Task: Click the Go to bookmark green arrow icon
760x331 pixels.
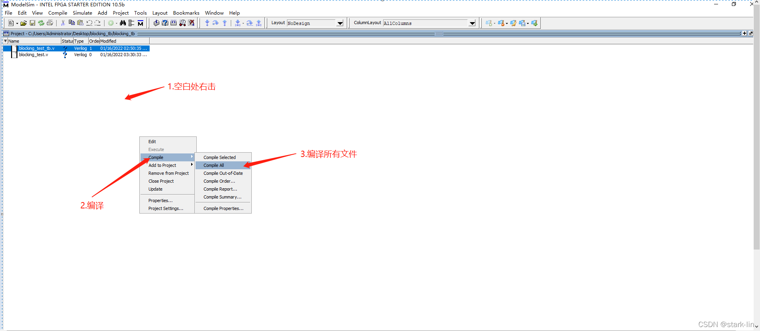Action: [x=534, y=23]
